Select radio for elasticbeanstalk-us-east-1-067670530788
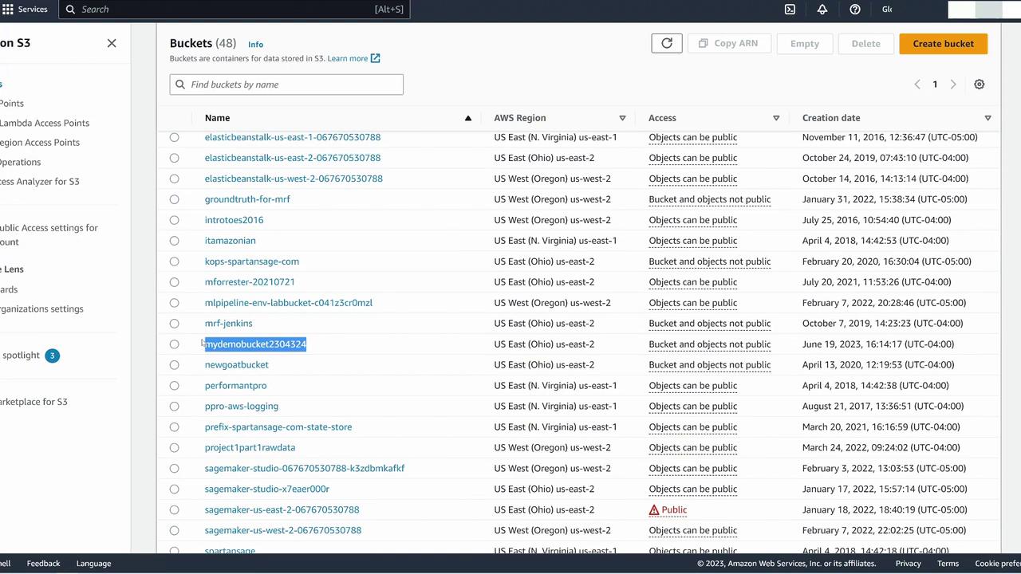The width and height of the screenshot is (1021, 574). (174, 137)
